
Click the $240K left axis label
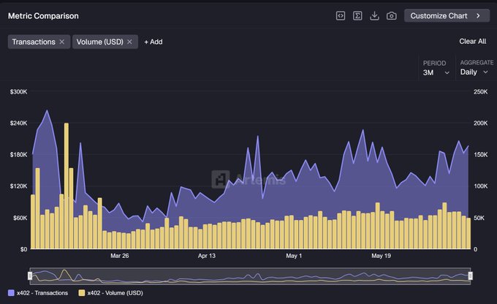point(18,123)
